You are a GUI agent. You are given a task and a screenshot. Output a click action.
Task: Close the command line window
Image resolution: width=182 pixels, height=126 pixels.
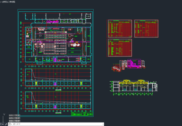[x=3, y=124]
